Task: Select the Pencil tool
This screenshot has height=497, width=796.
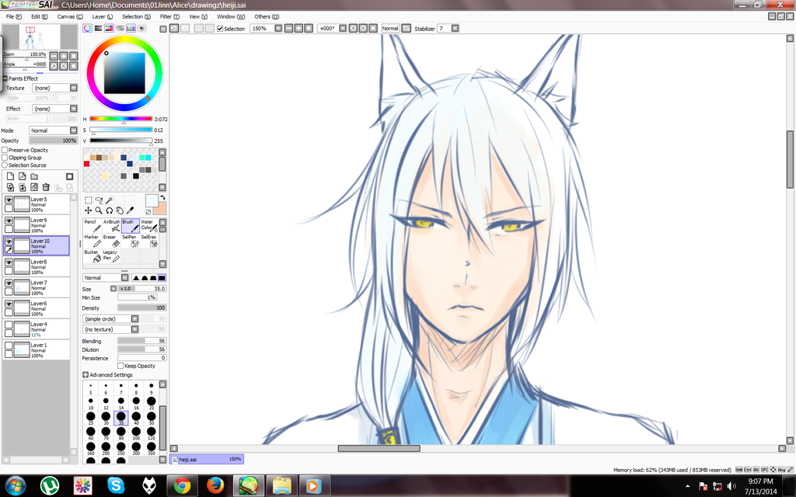Action: tap(92, 226)
